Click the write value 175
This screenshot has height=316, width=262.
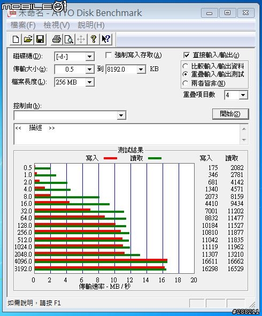tap(213, 168)
